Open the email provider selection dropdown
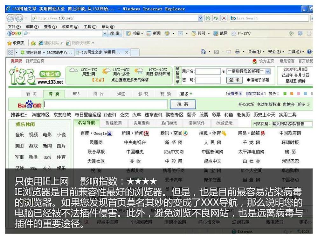 tap(268, 71)
